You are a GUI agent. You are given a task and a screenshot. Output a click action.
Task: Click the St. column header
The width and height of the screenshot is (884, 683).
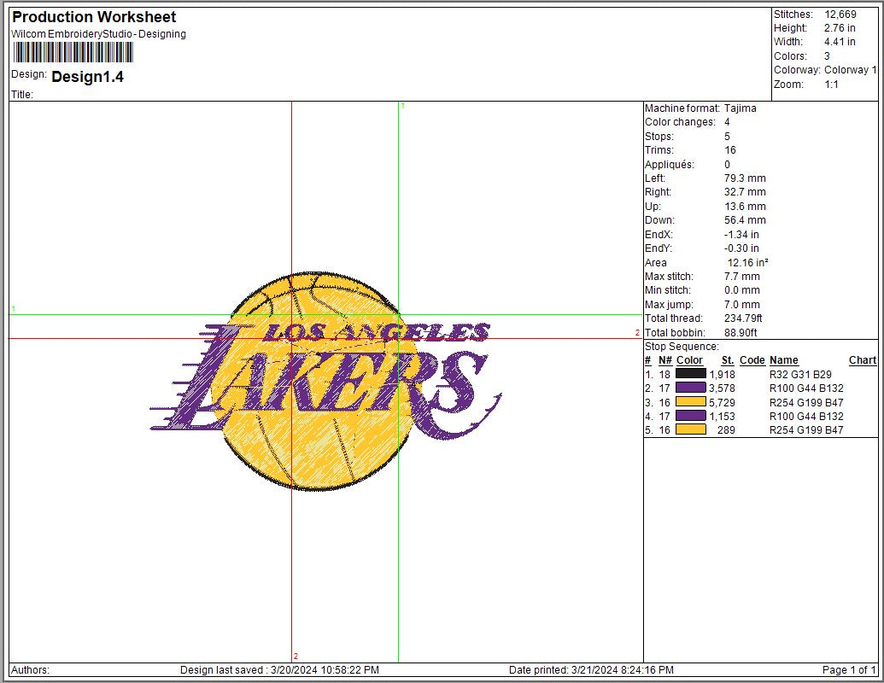point(727,360)
